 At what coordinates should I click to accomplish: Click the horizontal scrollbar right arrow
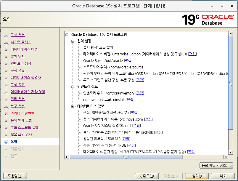226,157
